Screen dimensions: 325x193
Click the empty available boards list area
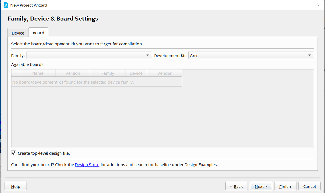click(163, 117)
